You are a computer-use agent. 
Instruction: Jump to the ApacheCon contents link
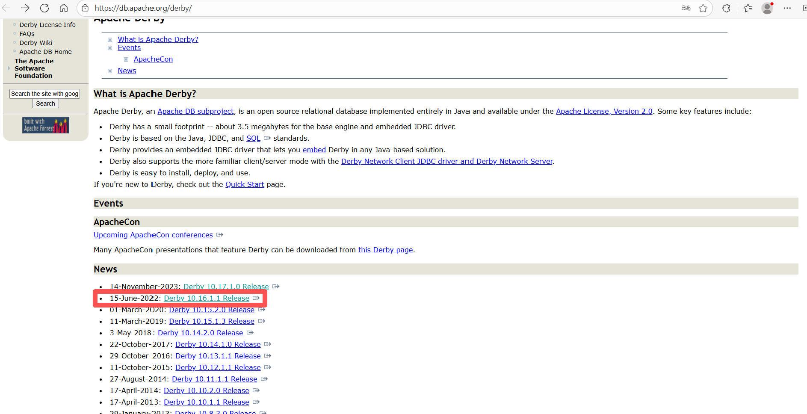pyautogui.click(x=153, y=59)
